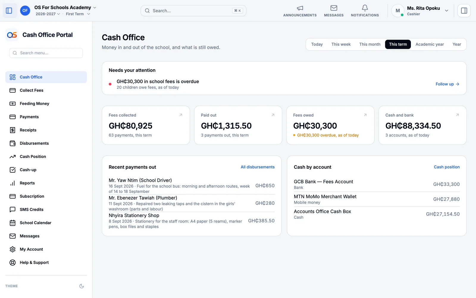Click the My Account gear icon

click(x=12, y=249)
